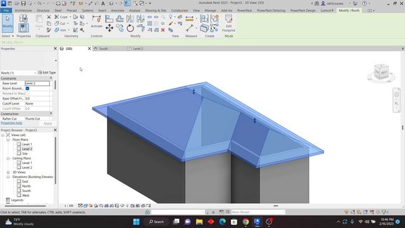Screen dimensions: 405x228
Task: Click the Rotate tool icon
Action: (130, 28)
